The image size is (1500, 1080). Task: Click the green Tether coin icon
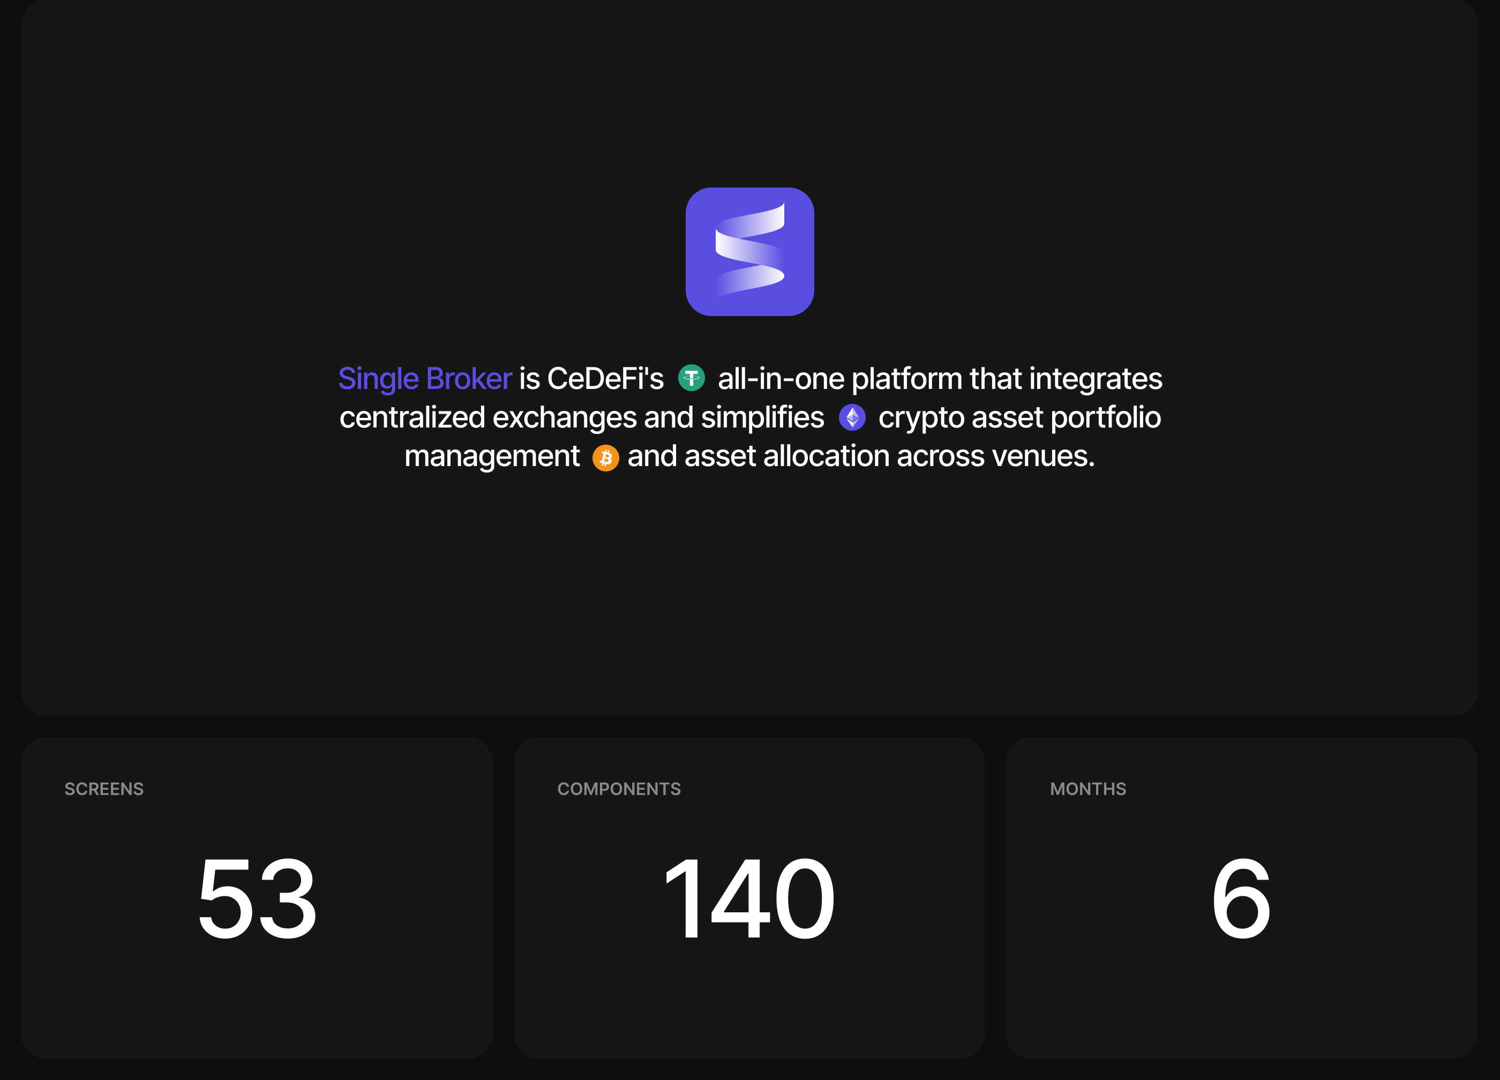point(691,378)
